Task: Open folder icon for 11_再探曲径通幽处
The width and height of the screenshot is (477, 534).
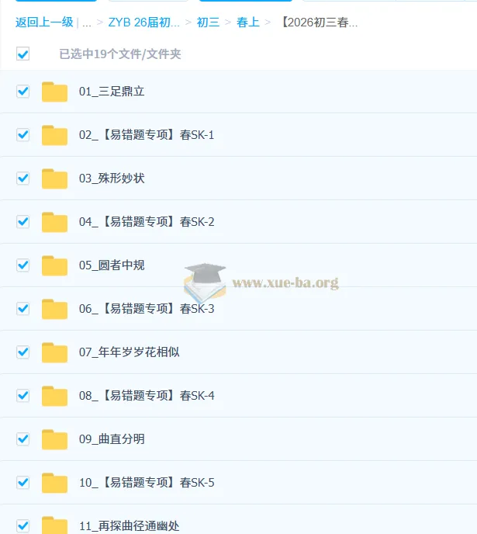Action: (54, 525)
